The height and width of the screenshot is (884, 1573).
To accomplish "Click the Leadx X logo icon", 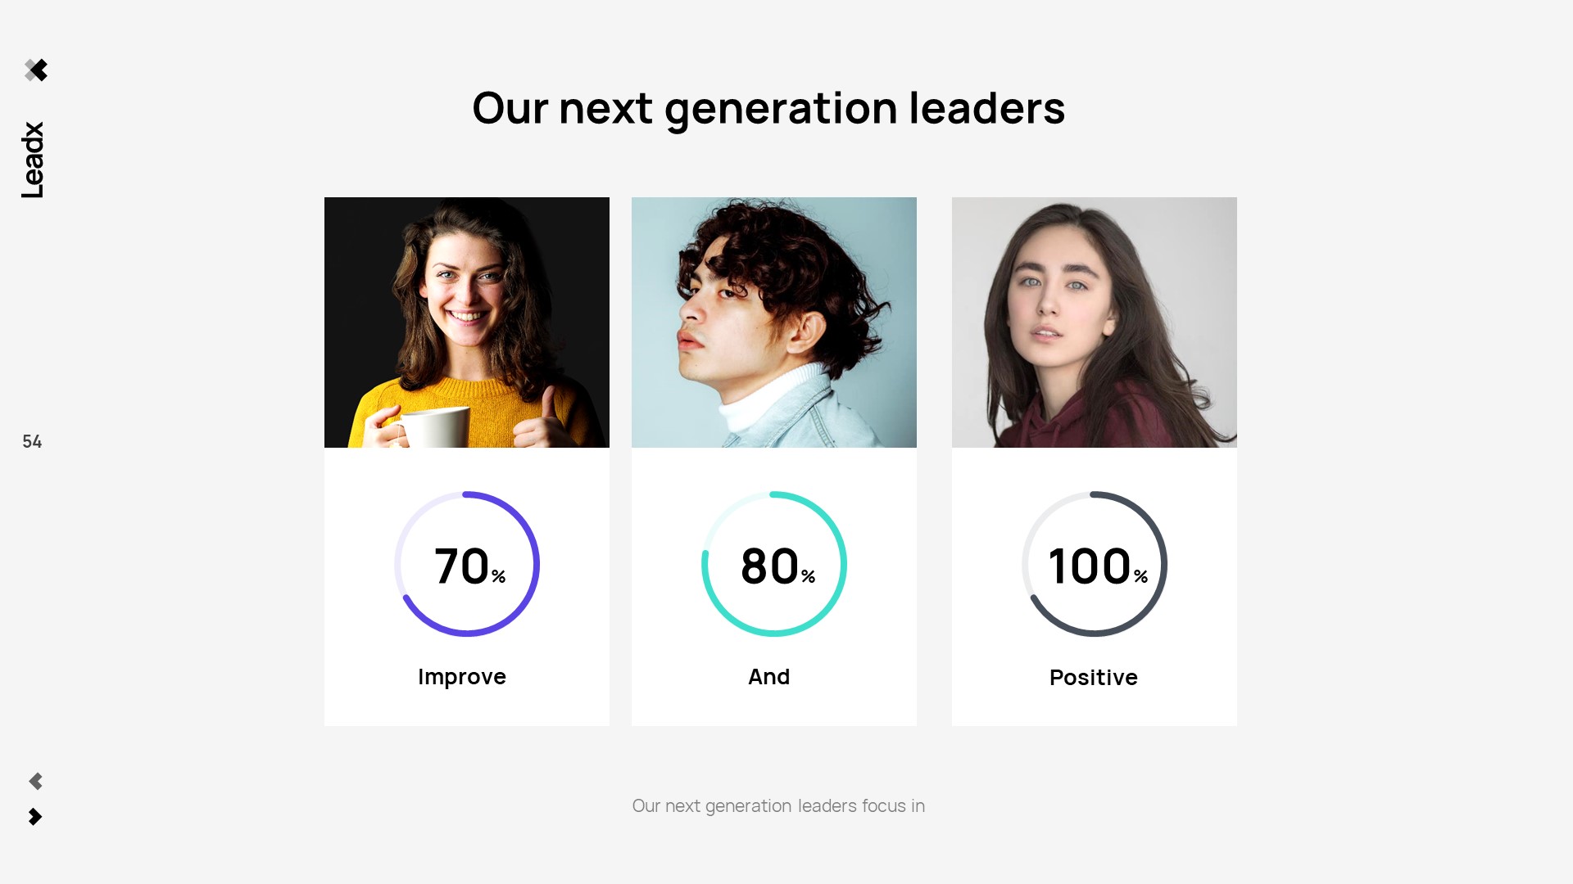I will pos(36,70).
